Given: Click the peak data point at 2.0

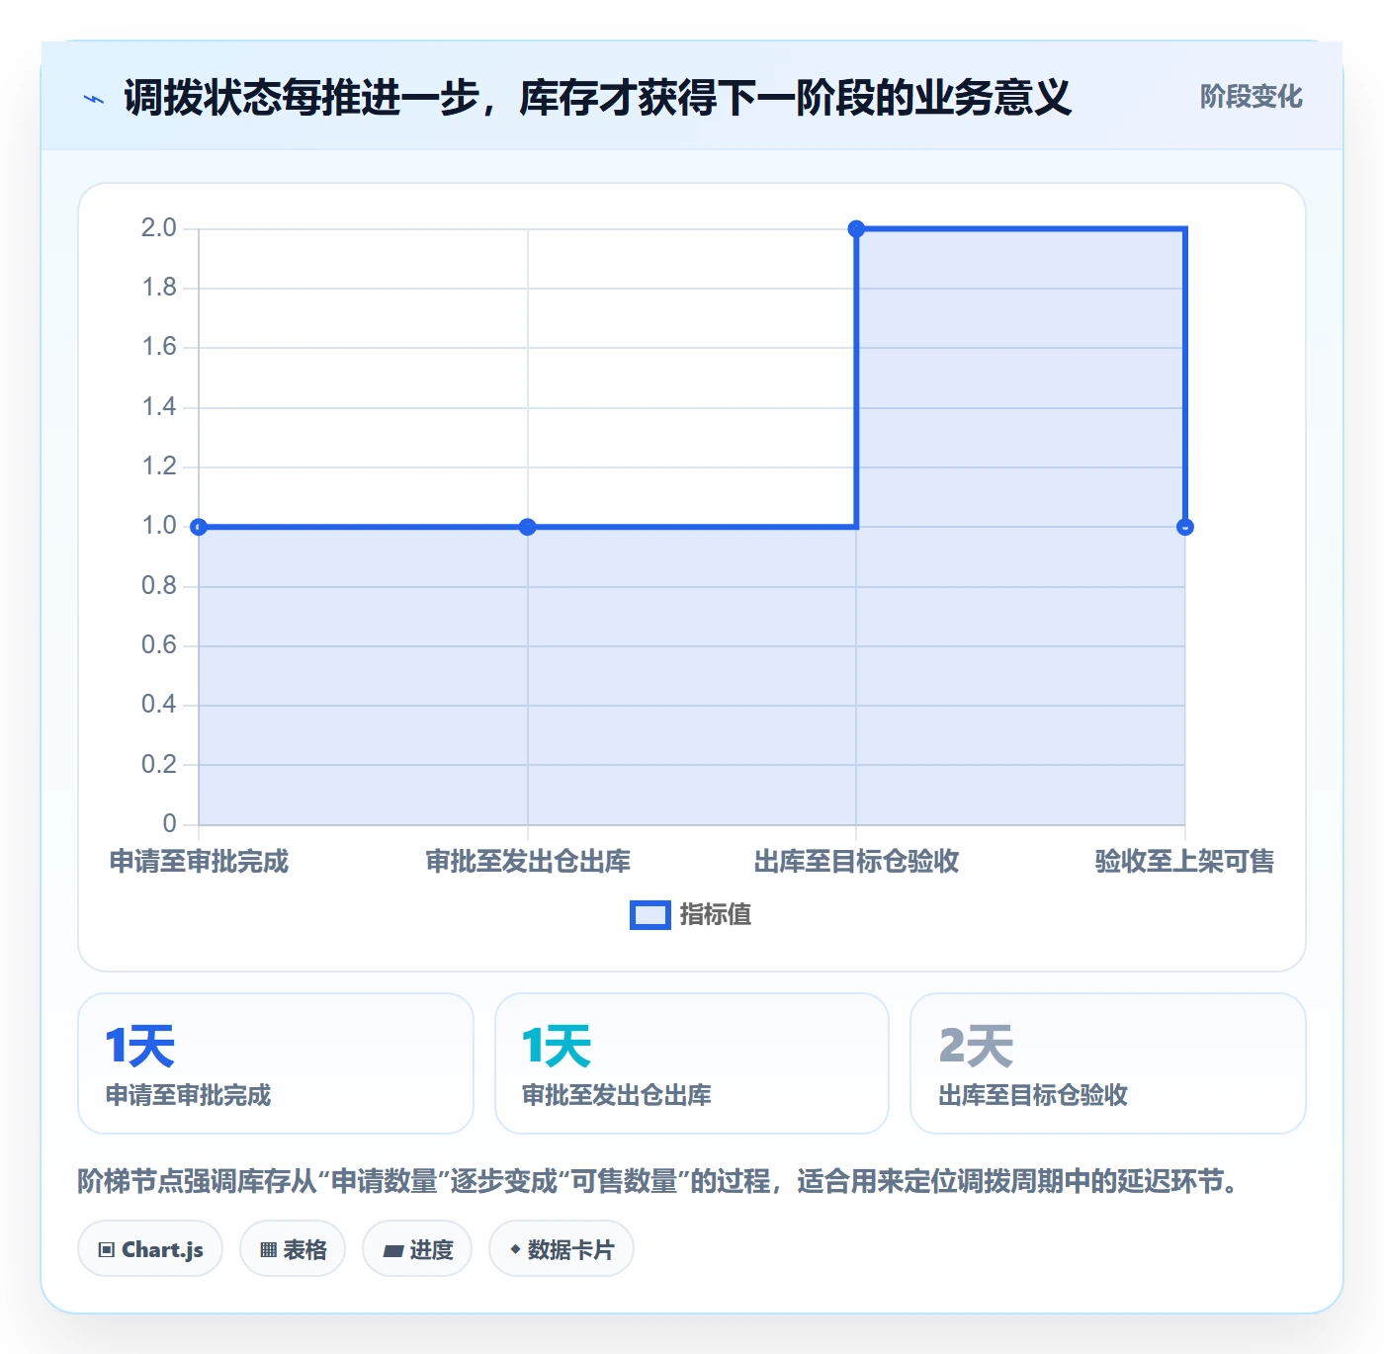Looking at the screenshot, I should [856, 229].
